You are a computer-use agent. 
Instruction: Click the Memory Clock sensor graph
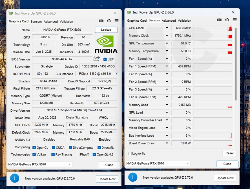click(x=213, y=36)
